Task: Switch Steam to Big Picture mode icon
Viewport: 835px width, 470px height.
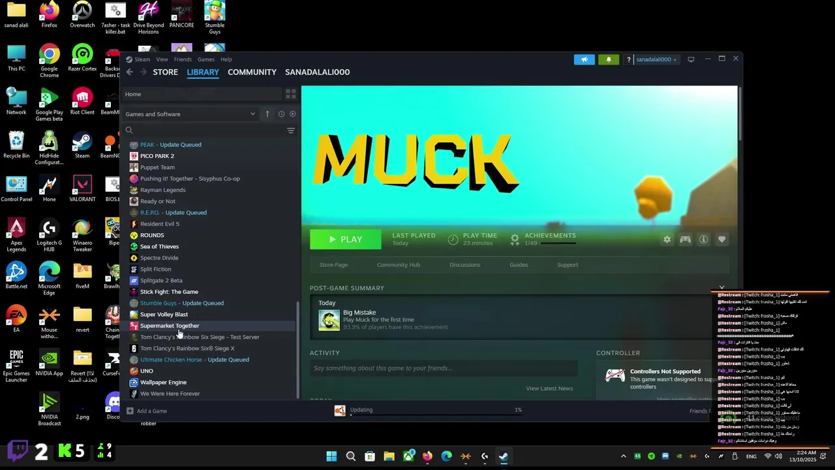Action: click(x=691, y=59)
